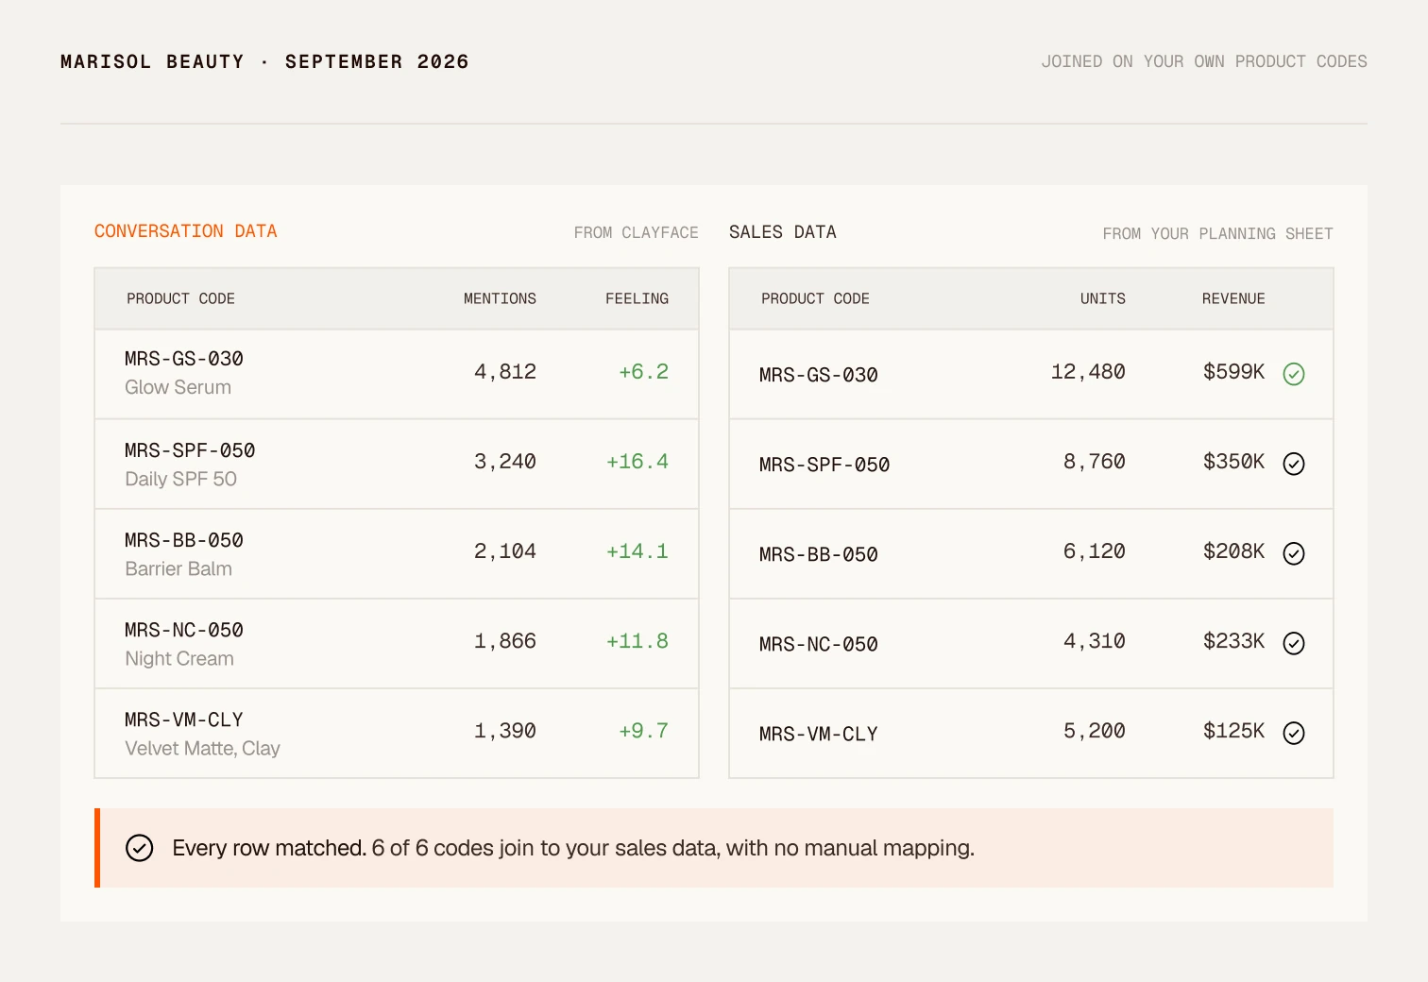Viewport: 1428px width, 982px height.
Task: Click the 5,200 units value
Action: [x=1095, y=731]
